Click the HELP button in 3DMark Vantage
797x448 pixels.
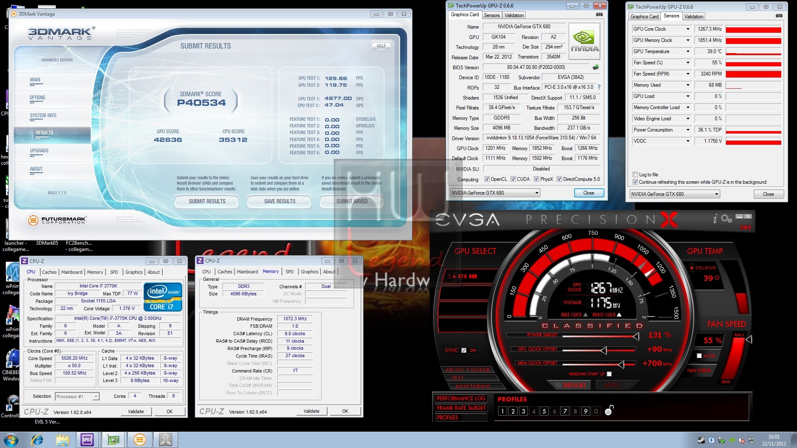[x=381, y=46]
